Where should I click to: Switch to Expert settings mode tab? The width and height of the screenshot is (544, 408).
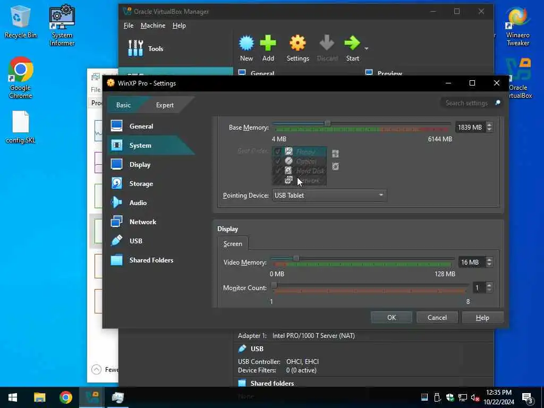click(x=165, y=105)
